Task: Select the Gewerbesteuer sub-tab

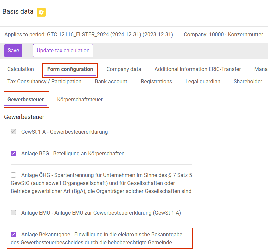Action: (x=26, y=99)
